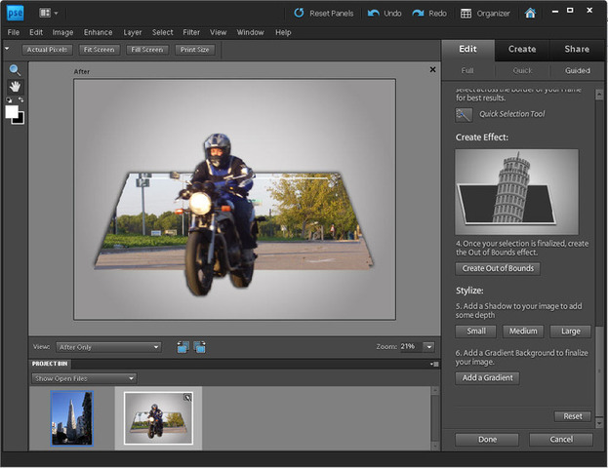Switch to Guided edit mode
This screenshot has width=608, height=468.
click(577, 70)
